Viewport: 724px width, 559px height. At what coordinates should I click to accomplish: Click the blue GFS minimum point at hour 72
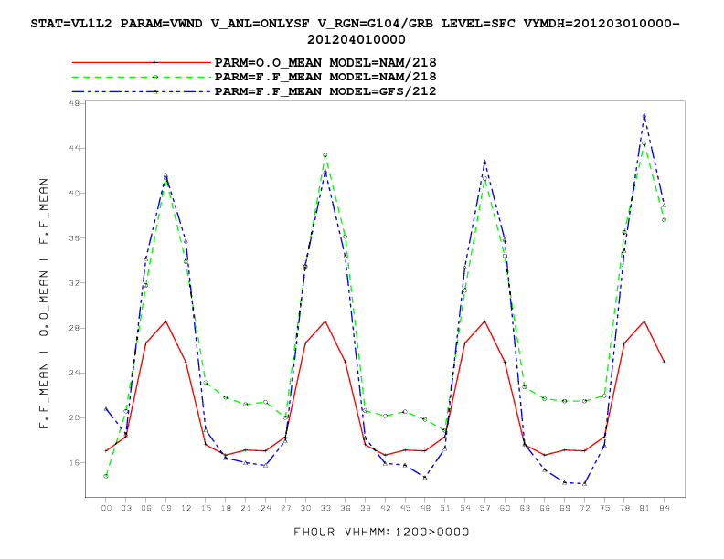coord(584,484)
